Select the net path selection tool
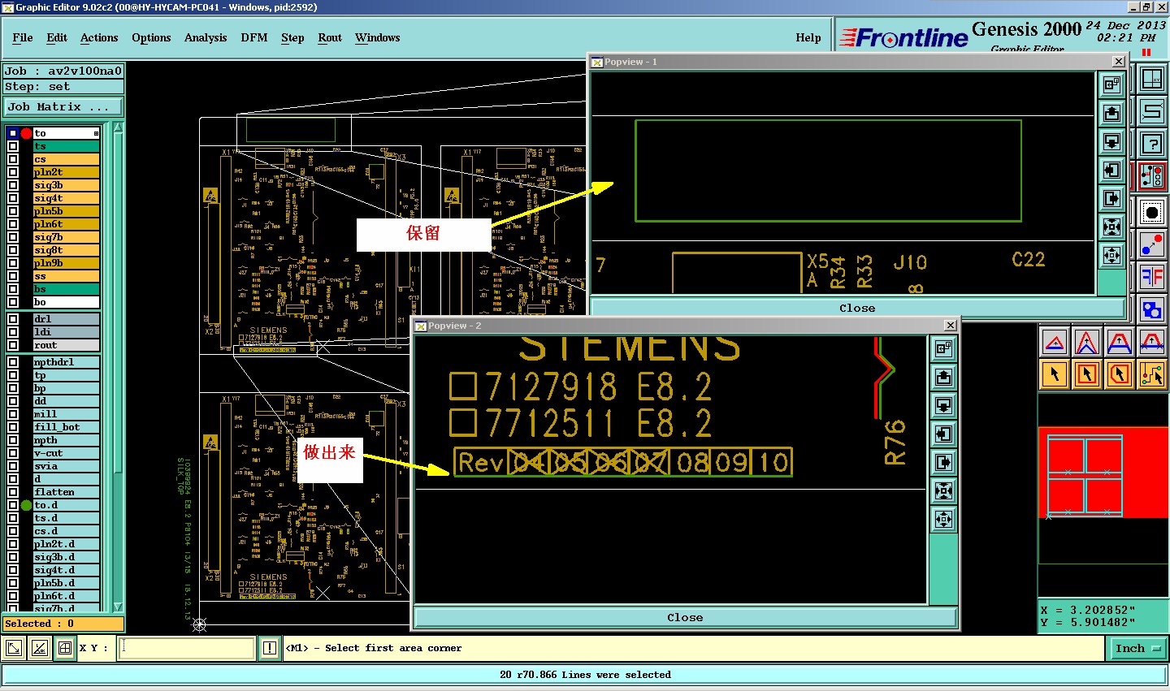Viewport: 1170px width, 691px height. [1152, 374]
